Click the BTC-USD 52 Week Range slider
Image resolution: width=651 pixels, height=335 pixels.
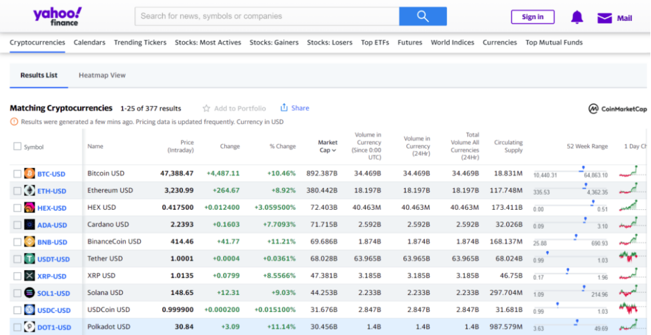[x=570, y=172]
